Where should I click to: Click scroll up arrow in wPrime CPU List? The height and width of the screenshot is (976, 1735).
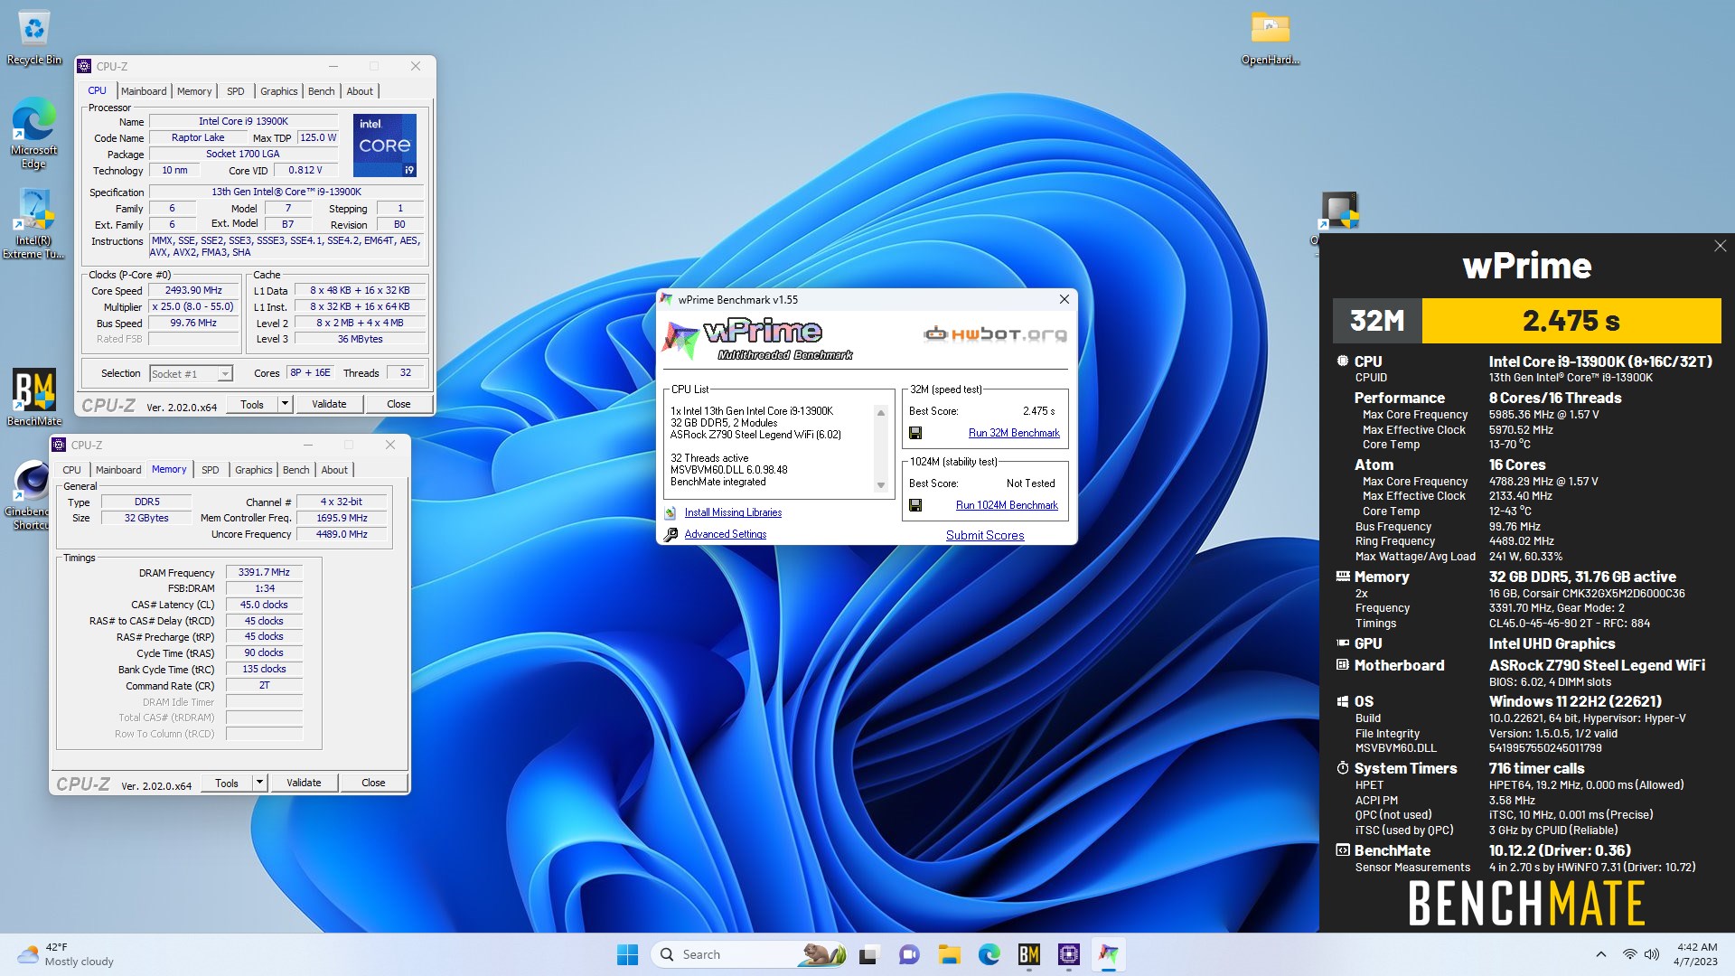tap(881, 412)
